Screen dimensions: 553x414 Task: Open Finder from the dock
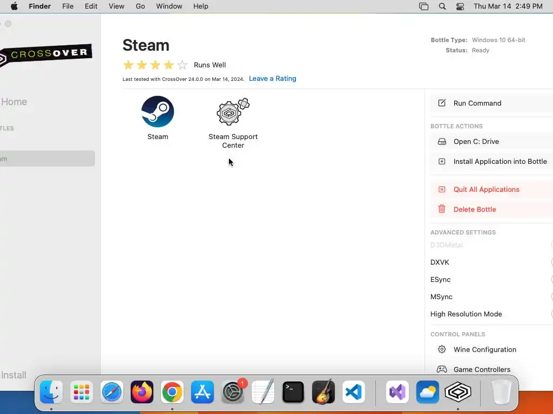[51, 392]
